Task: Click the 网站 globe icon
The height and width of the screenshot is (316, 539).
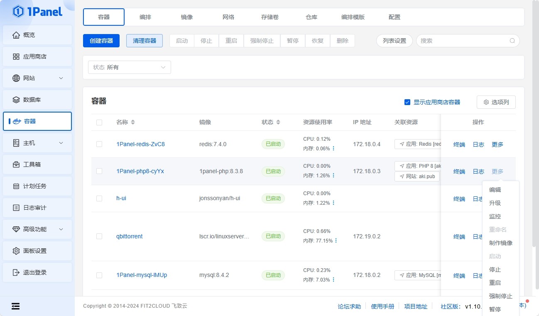Action: tap(16, 78)
